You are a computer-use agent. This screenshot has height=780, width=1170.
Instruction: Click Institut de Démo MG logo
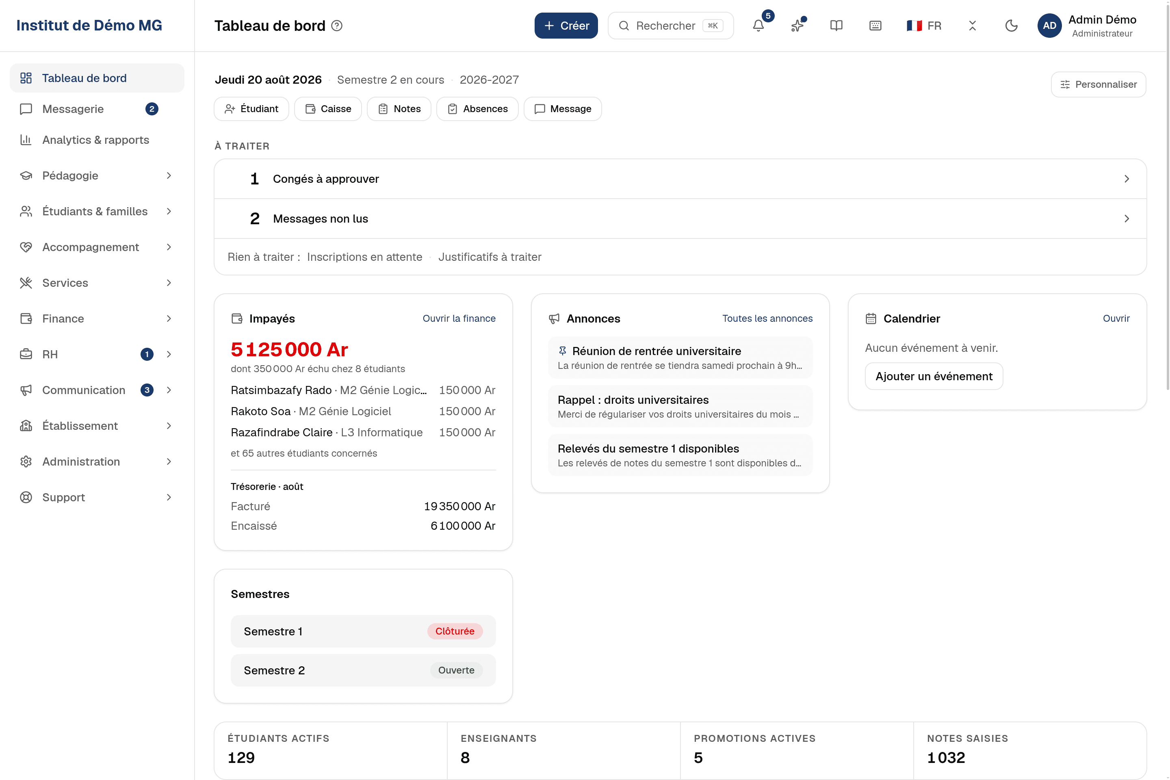coord(89,25)
